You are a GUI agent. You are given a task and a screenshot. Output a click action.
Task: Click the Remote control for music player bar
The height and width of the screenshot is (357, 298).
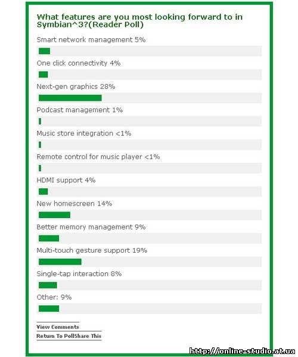(x=40, y=168)
